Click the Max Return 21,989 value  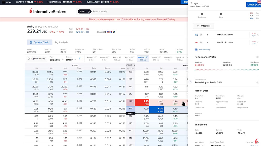[254, 65]
